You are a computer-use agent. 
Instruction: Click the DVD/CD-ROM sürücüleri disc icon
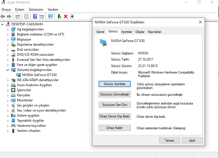[x=13, y=55]
